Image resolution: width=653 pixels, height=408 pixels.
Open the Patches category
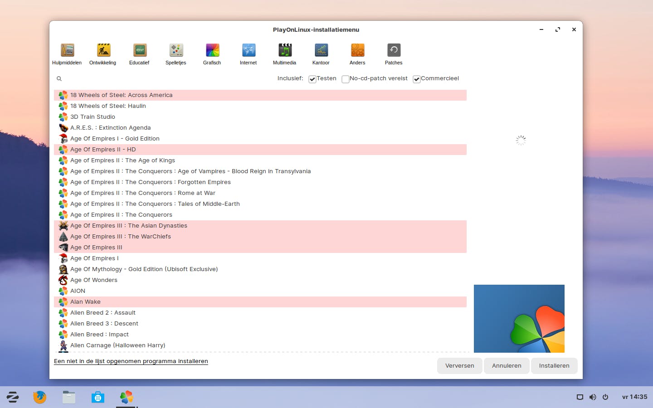click(393, 53)
